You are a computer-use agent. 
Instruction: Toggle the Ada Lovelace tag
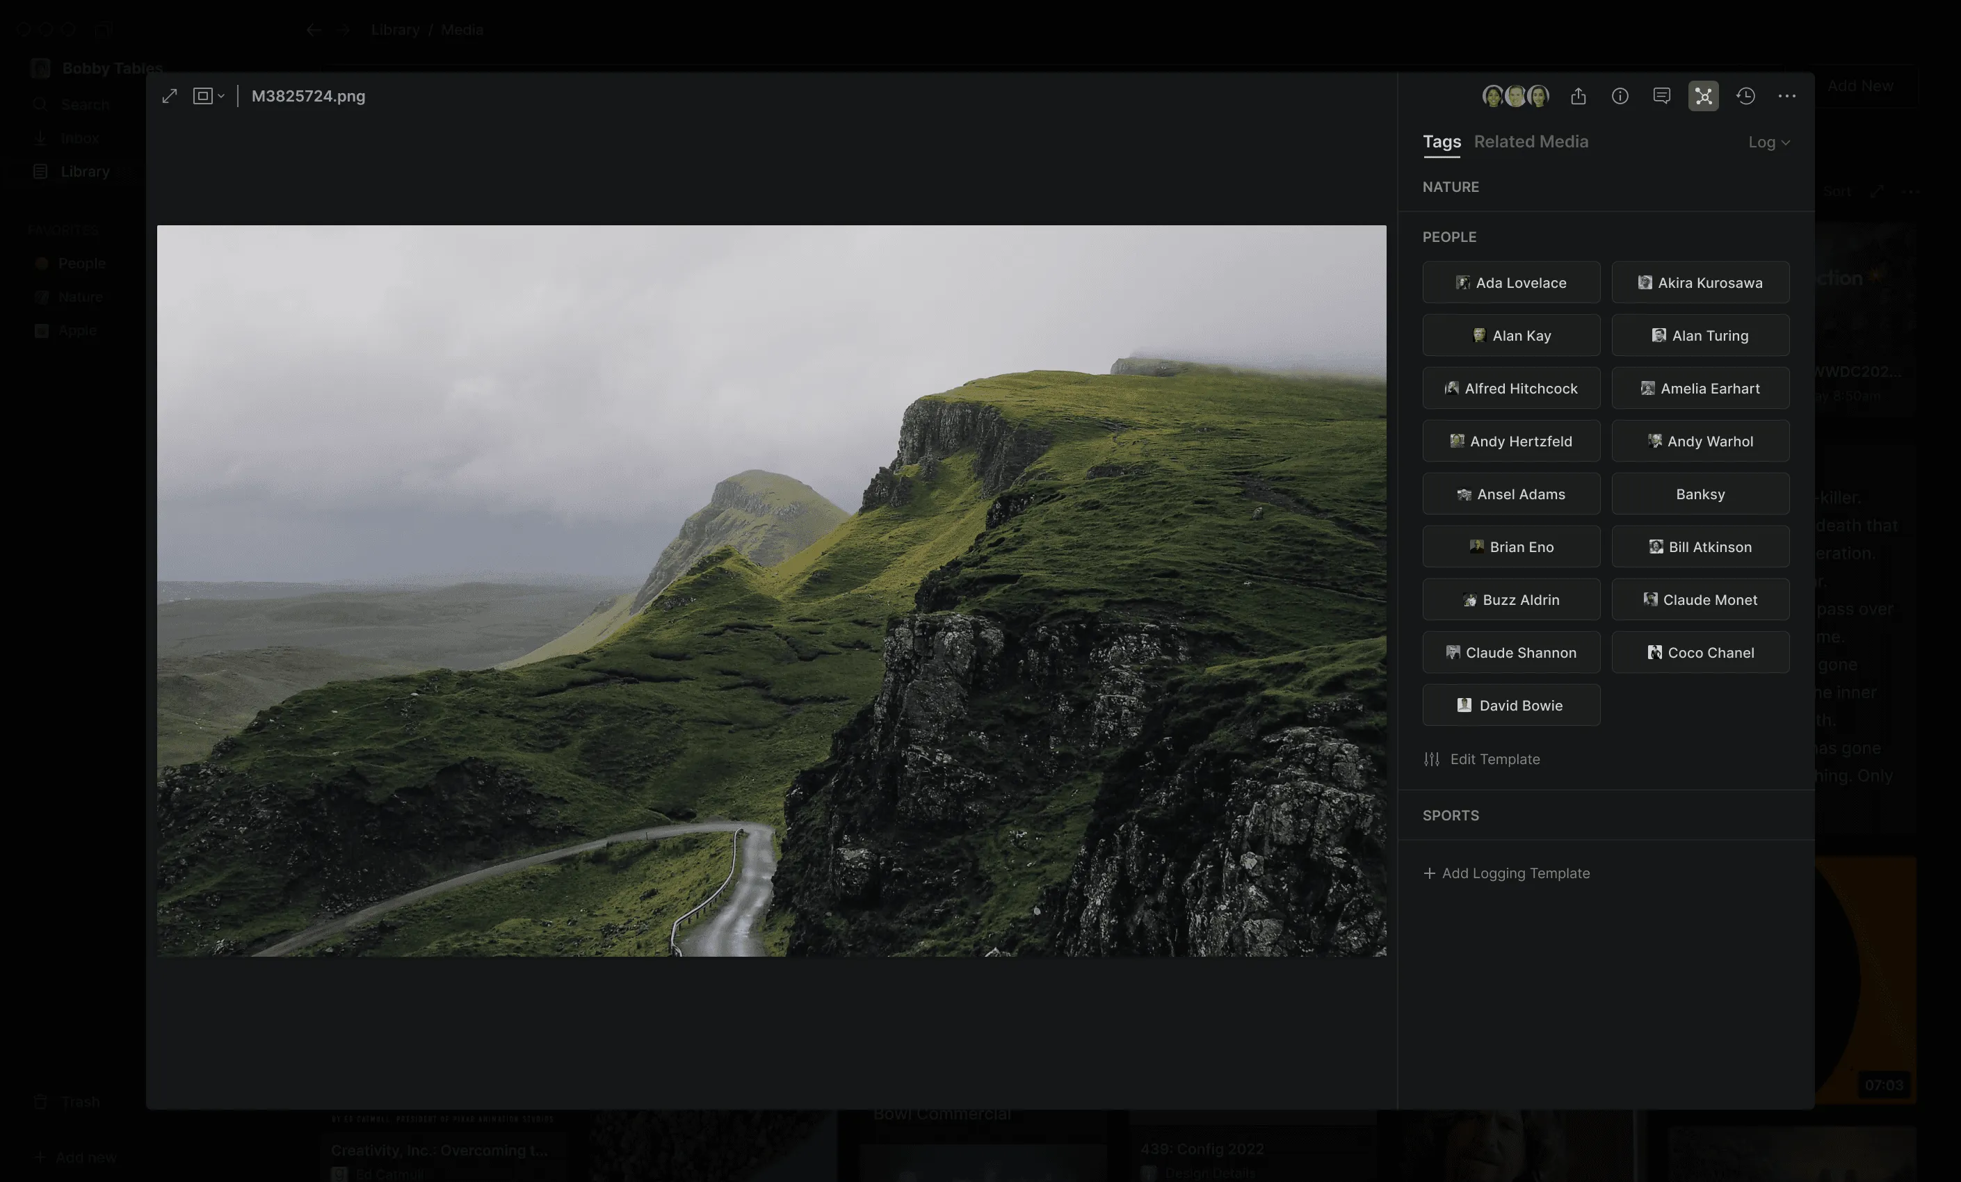(1510, 282)
